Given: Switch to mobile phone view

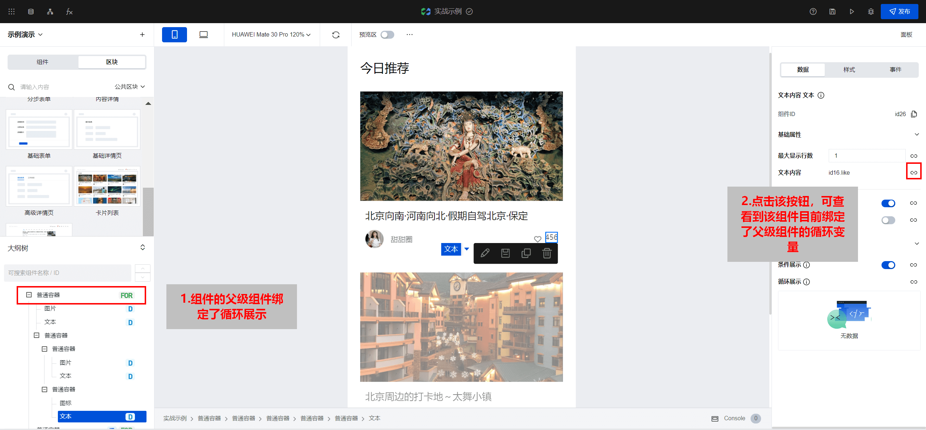Looking at the screenshot, I should coord(174,35).
